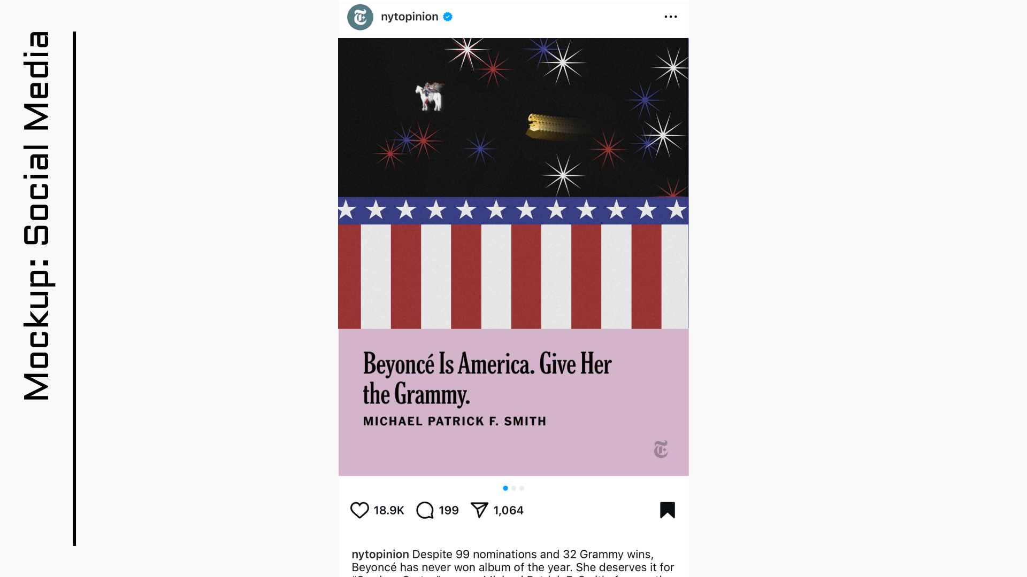Share post with paper plane icon
The height and width of the screenshot is (577, 1027).
pos(479,510)
